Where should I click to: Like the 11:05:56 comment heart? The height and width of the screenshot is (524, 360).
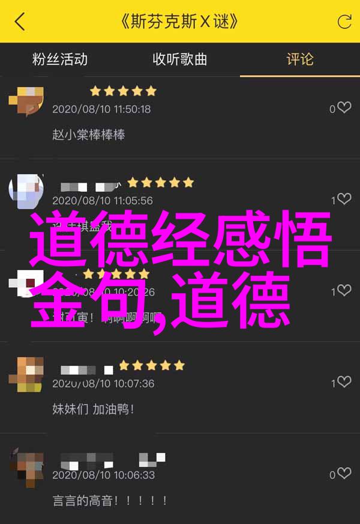coord(344,199)
